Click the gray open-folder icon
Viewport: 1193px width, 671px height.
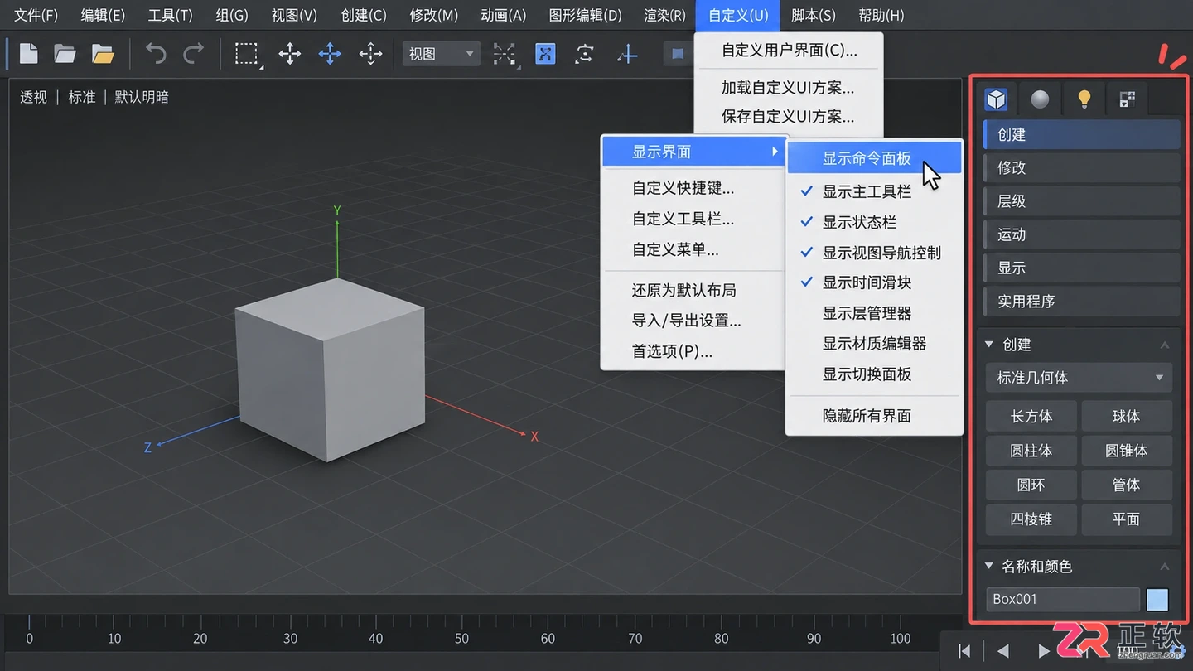65,54
